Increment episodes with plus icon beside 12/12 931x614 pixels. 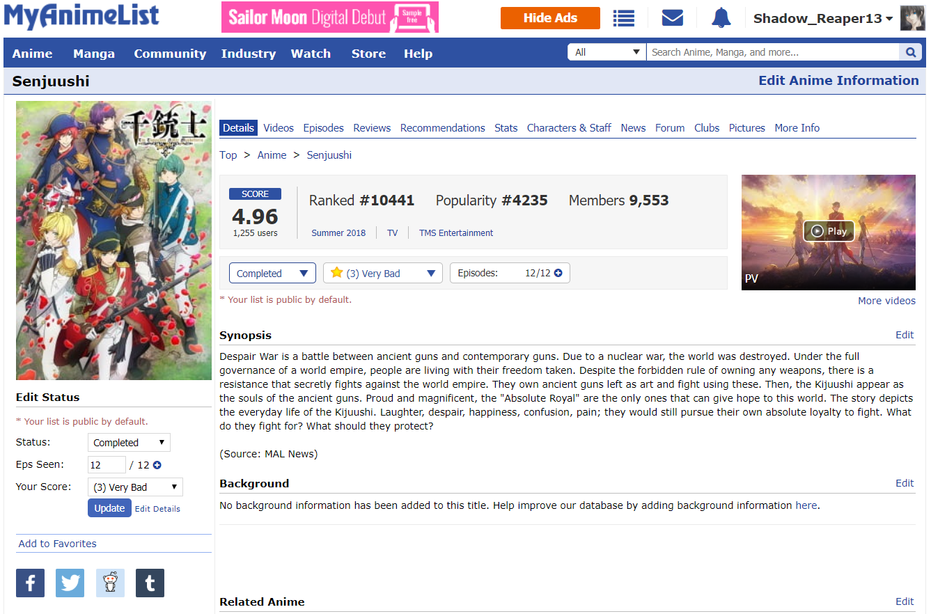click(x=558, y=273)
